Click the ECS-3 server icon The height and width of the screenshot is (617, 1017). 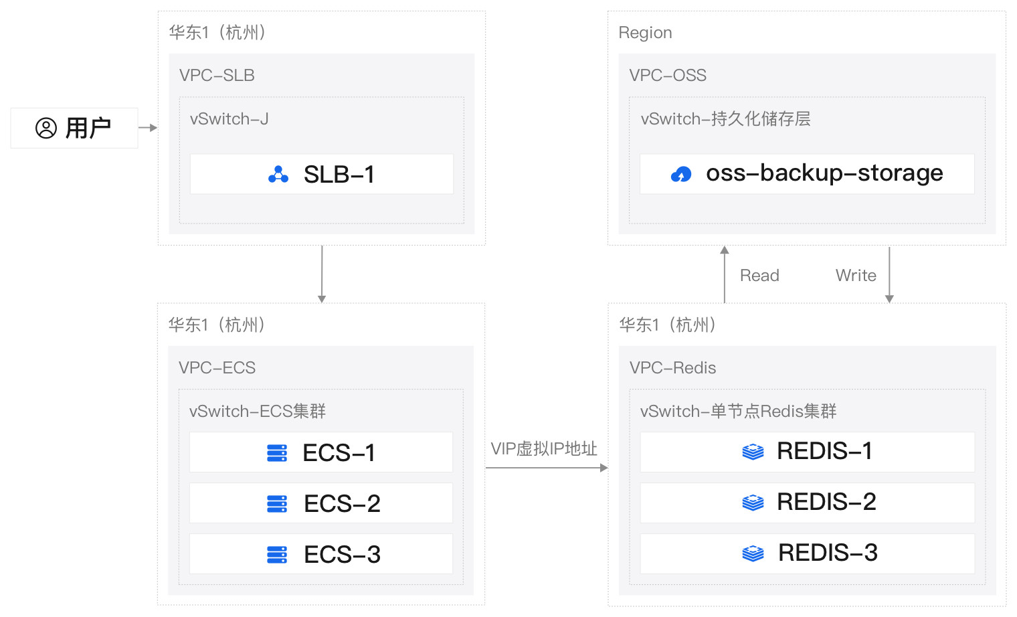click(x=277, y=555)
